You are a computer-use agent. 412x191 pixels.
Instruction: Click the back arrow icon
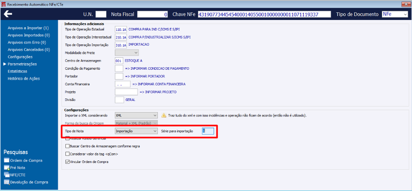pyautogui.click(x=8, y=14)
